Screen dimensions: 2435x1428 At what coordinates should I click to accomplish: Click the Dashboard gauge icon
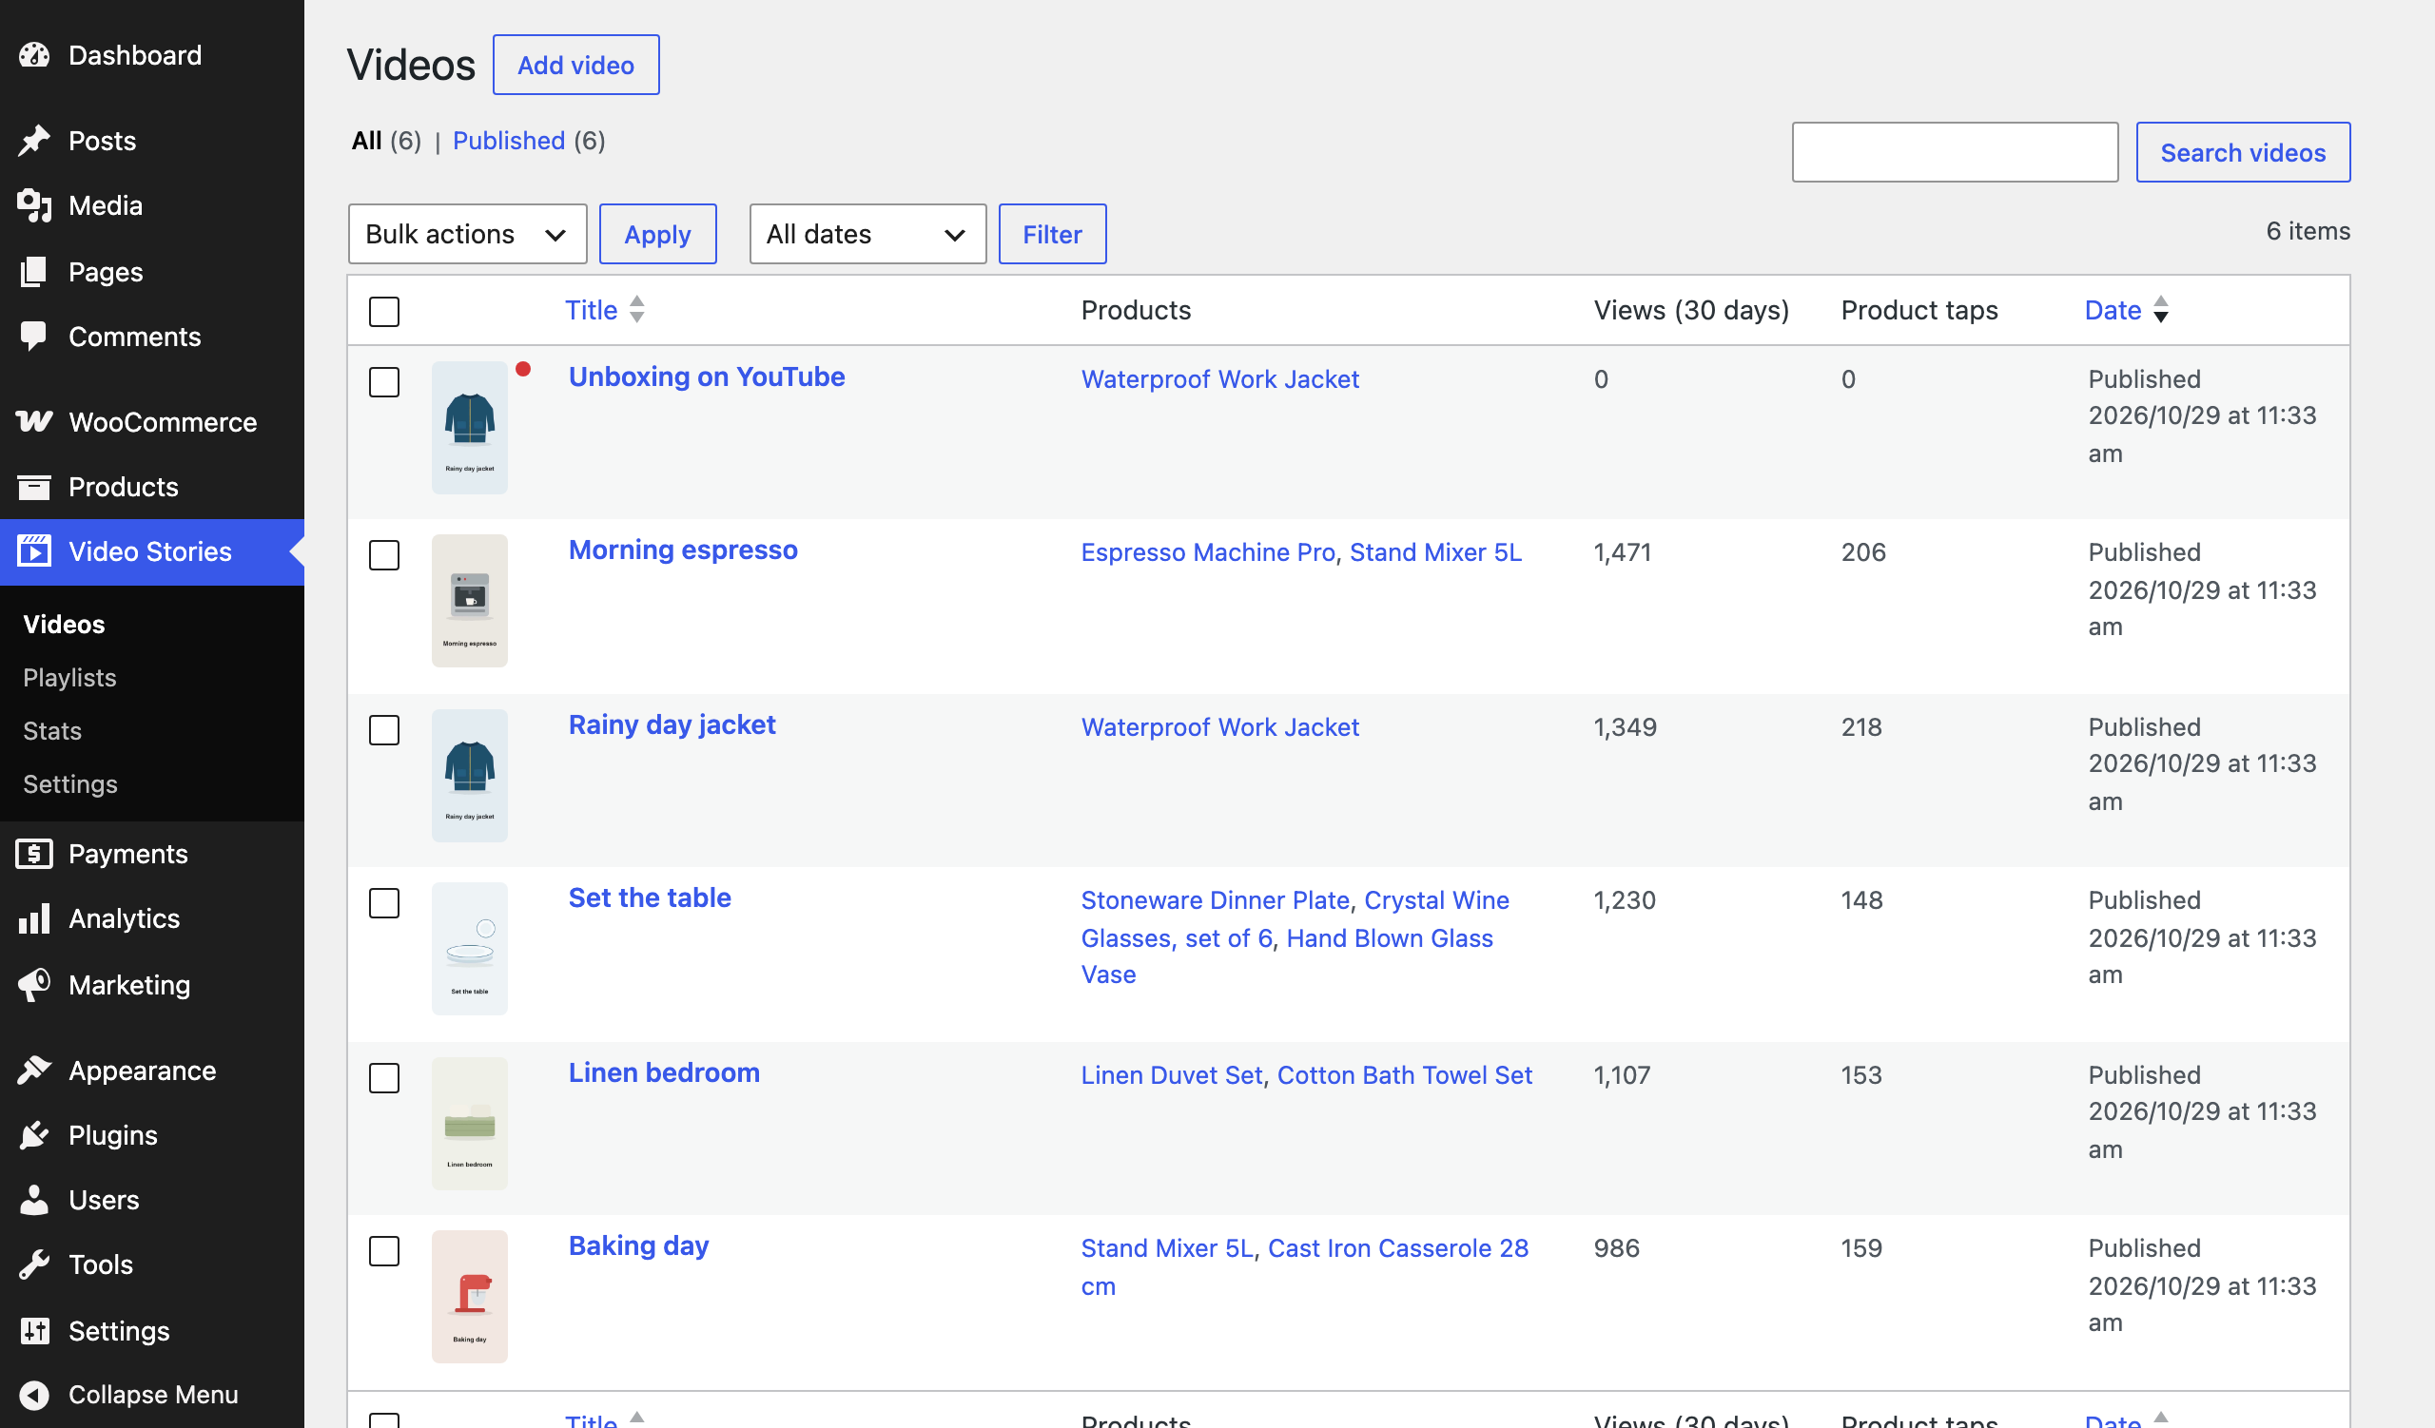pyautogui.click(x=34, y=55)
